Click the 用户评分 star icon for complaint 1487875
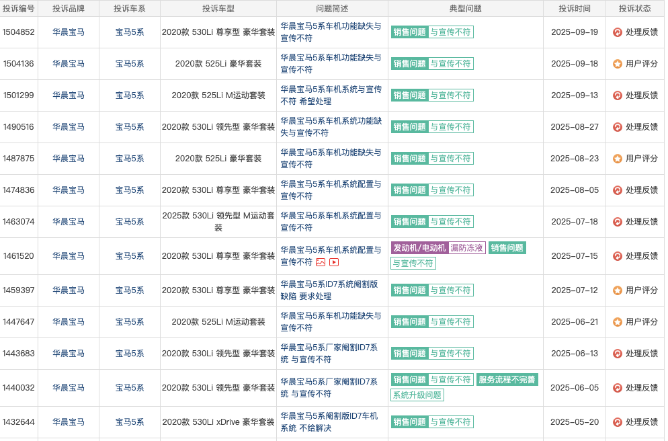 click(x=617, y=159)
